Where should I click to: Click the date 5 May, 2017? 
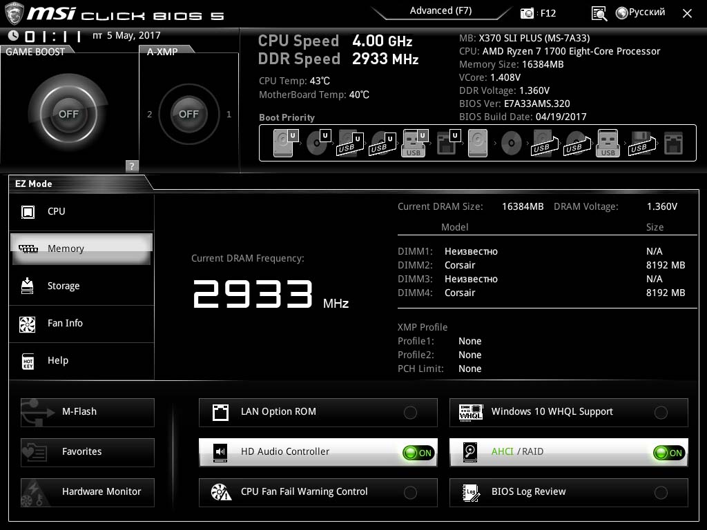pos(133,36)
